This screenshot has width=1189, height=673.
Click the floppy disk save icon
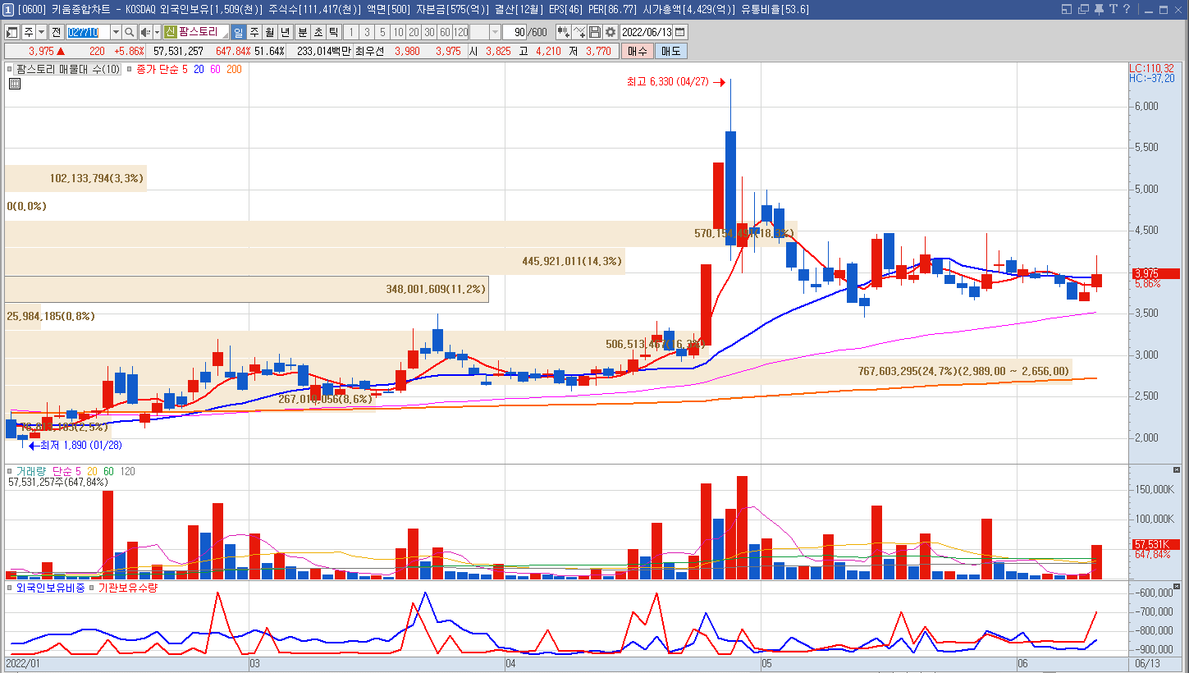coord(595,32)
